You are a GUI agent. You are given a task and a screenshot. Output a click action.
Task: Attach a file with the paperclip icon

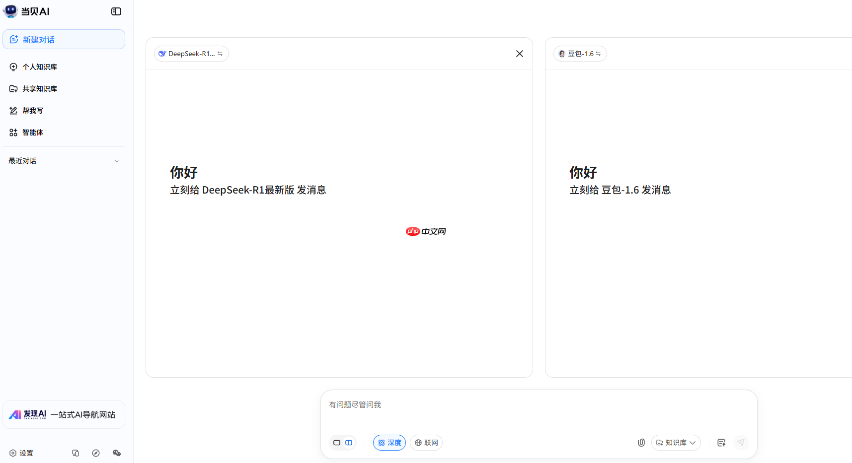coord(641,443)
